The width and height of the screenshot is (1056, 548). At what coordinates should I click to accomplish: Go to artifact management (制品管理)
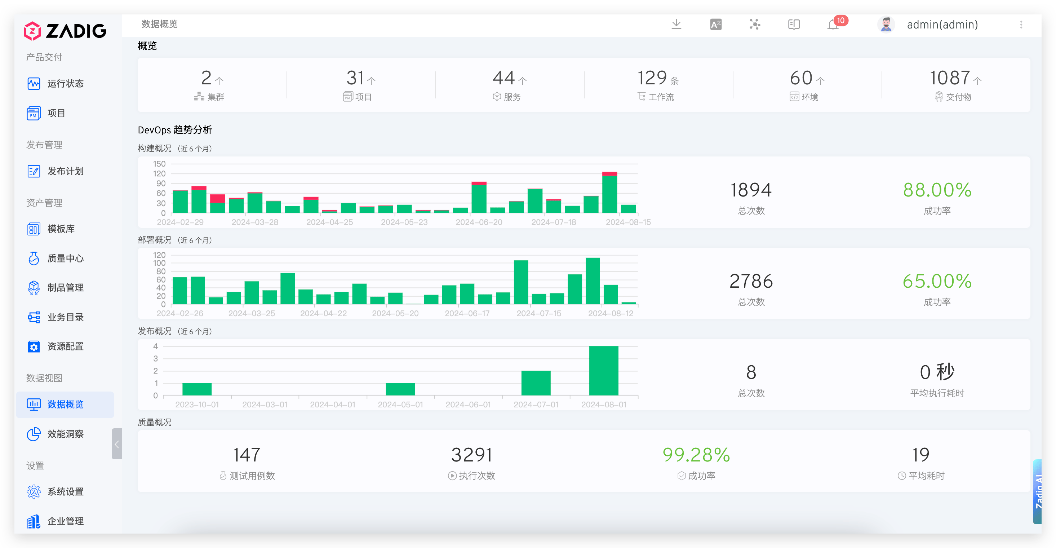65,288
